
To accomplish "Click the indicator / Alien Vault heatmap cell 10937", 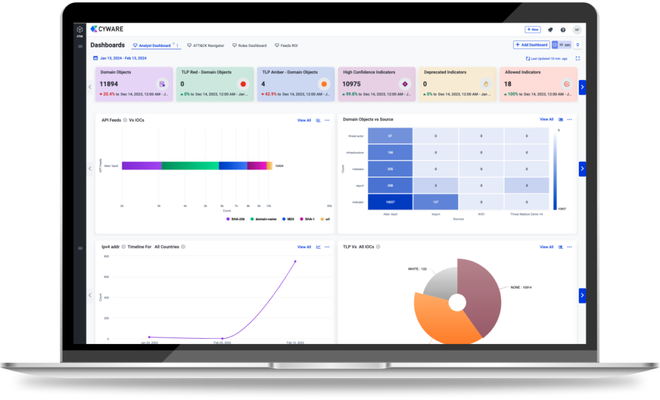I will coord(390,202).
